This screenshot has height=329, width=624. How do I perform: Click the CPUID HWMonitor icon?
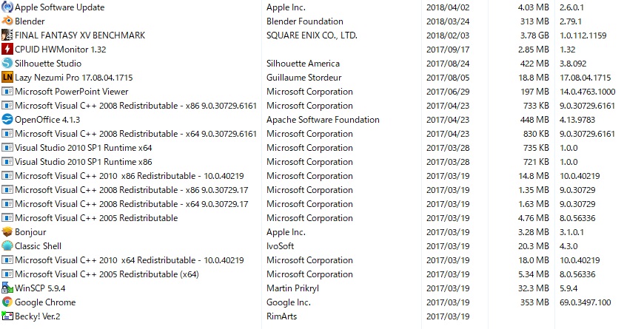pos(7,50)
